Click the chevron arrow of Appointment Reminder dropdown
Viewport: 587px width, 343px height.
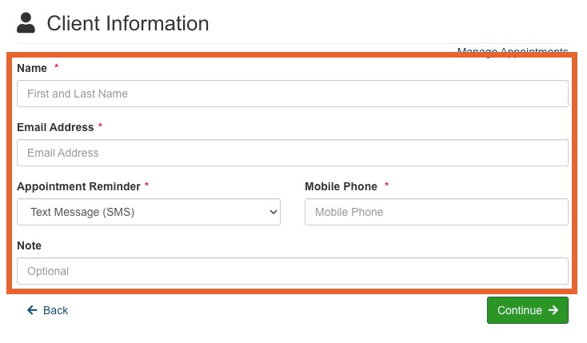click(274, 212)
